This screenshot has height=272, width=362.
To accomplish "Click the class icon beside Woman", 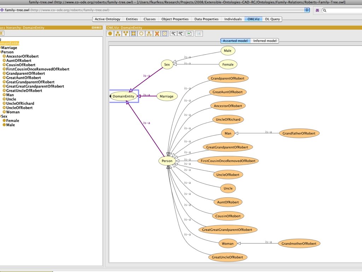I will (x=4, y=112).
